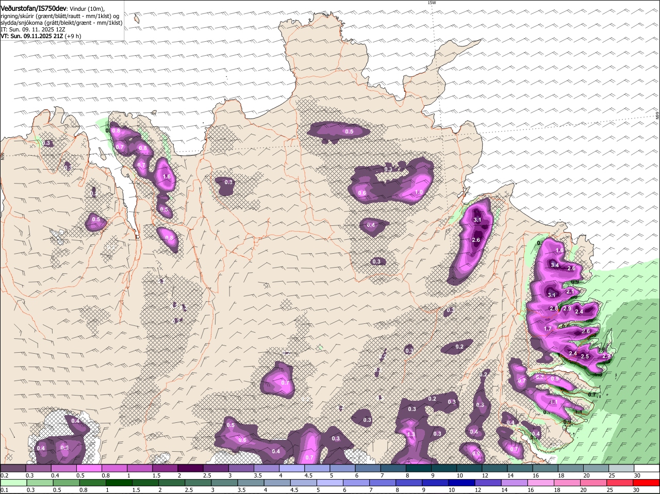This screenshot has height=494, width=660.
Task: Click the line 'IT: Sun. 09. 11. 2025 12Z'
Action: (33, 29)
